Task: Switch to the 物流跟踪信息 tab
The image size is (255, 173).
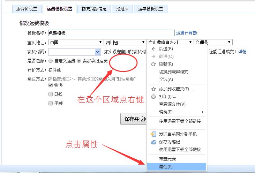Action: tap(94, 9)
